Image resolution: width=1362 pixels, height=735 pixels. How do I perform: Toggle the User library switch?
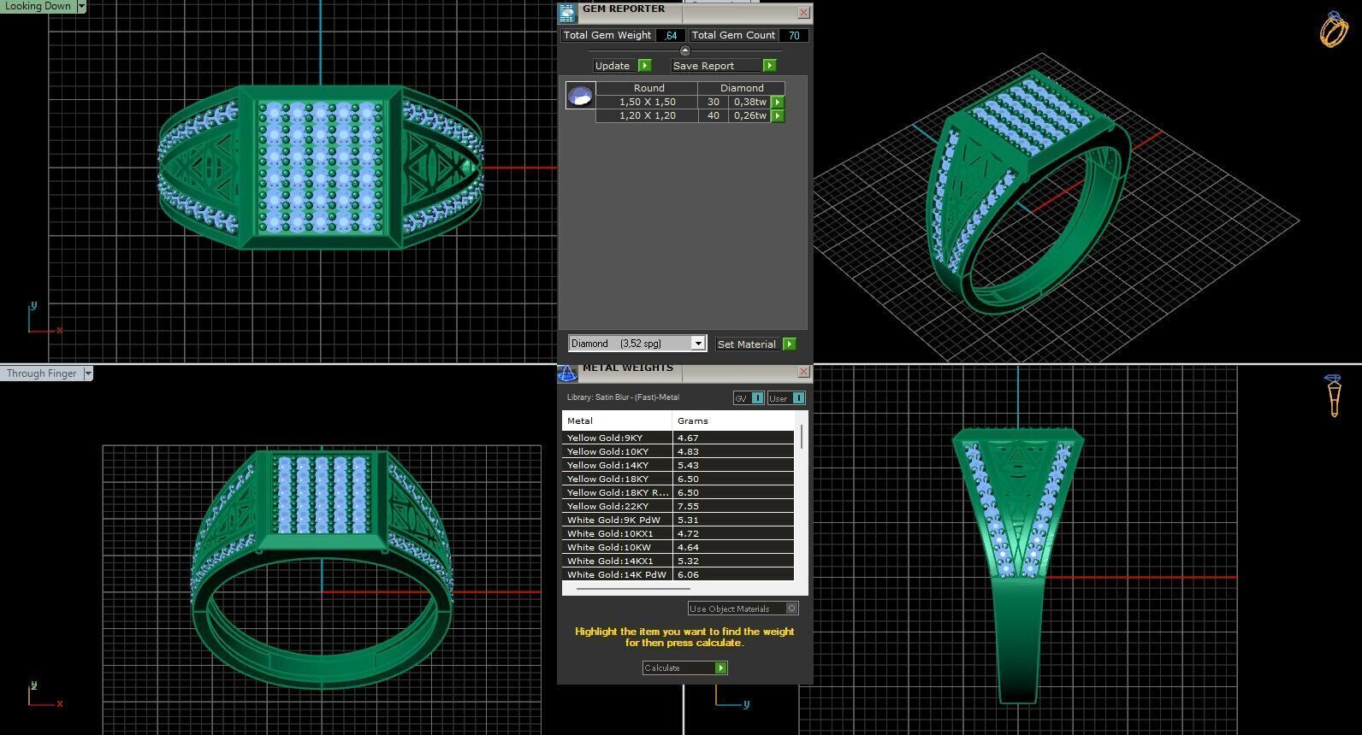(x=786, y=398)
